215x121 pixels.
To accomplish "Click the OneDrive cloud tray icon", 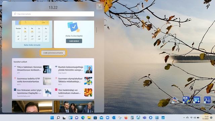I will [187, 118].
